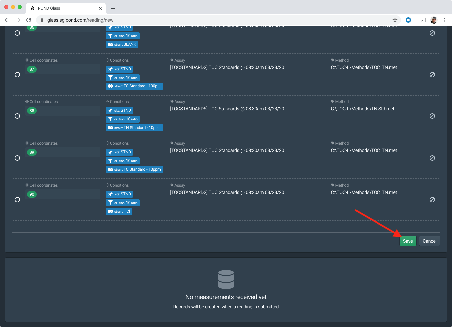This screenshot has width=452, height=327.
Task: Select the radio button for sample 89
Action: pyautogui.click(x=17, y=158)
